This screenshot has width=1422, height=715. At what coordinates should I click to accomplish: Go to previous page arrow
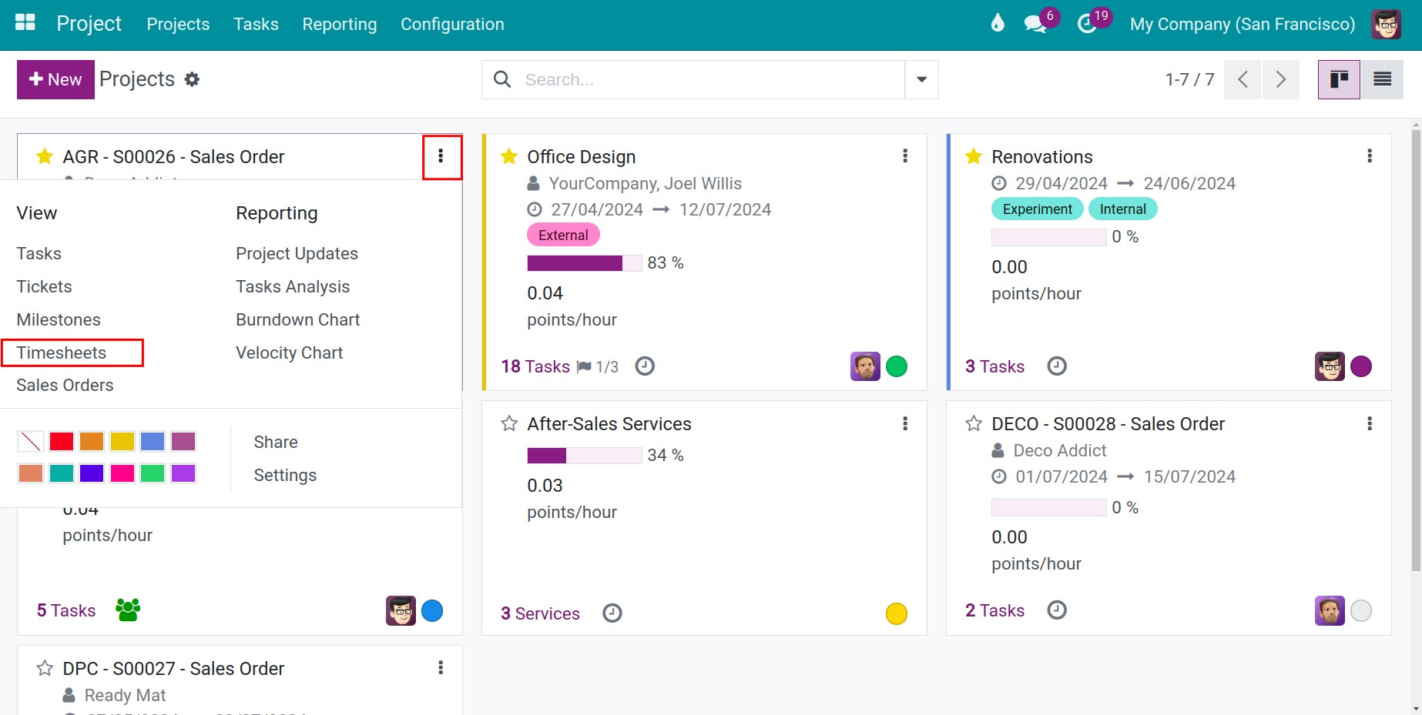1242,79
